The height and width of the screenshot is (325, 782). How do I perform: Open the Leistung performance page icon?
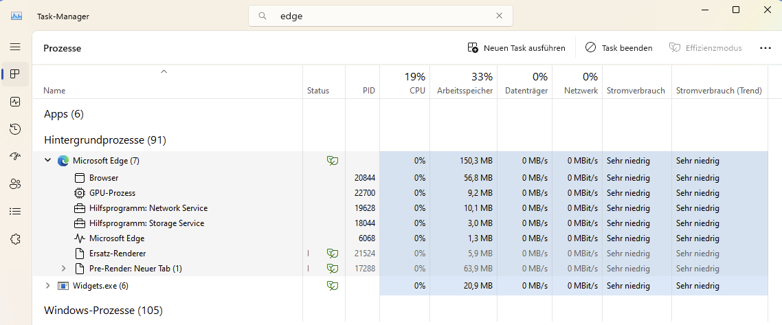pyautogui.click(x=15, y=102)
